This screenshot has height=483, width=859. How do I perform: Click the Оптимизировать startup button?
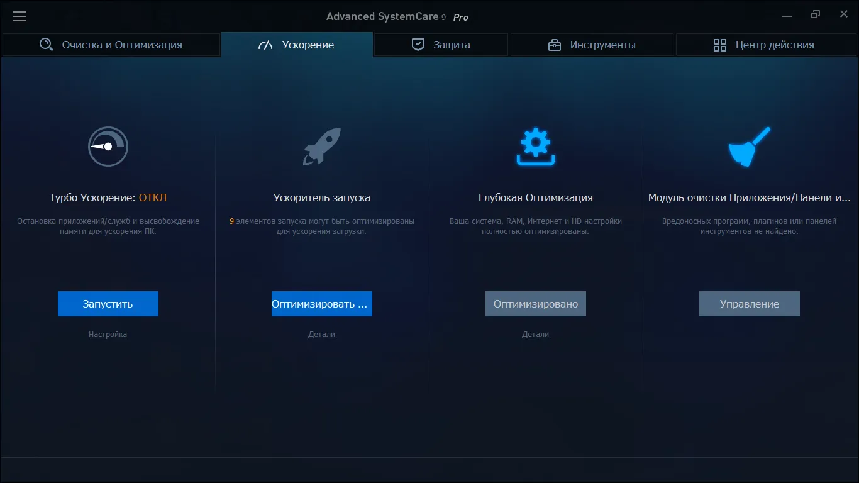coord(322,304)
